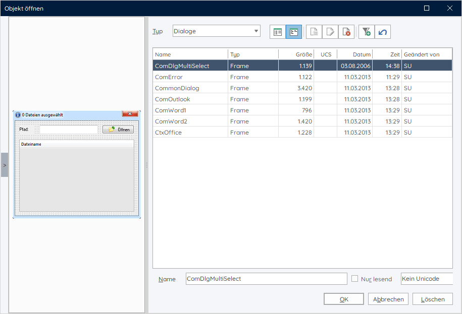Switch to the list view icon
The image size is (462, 314).
pos(277,32)
